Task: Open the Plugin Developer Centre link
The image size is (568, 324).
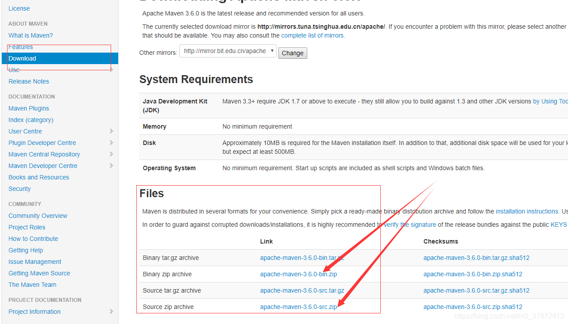Action: click(x=42, y=143)
